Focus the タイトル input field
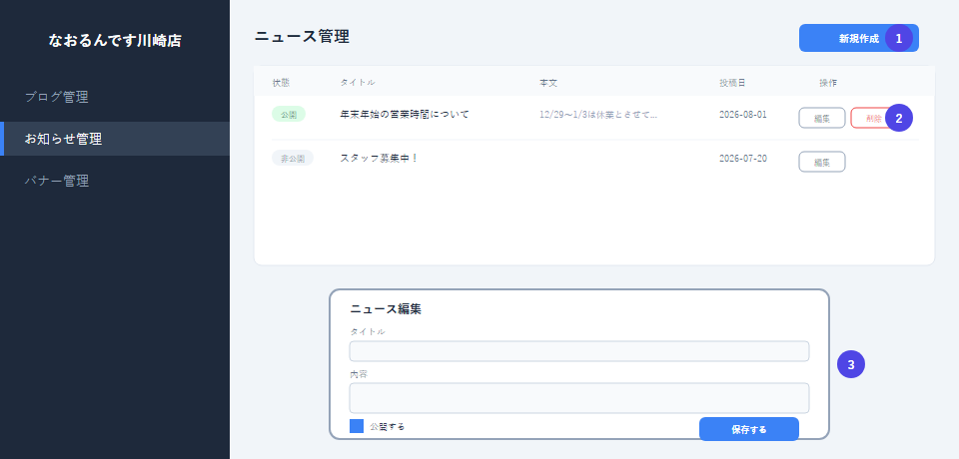 (578, 351)
